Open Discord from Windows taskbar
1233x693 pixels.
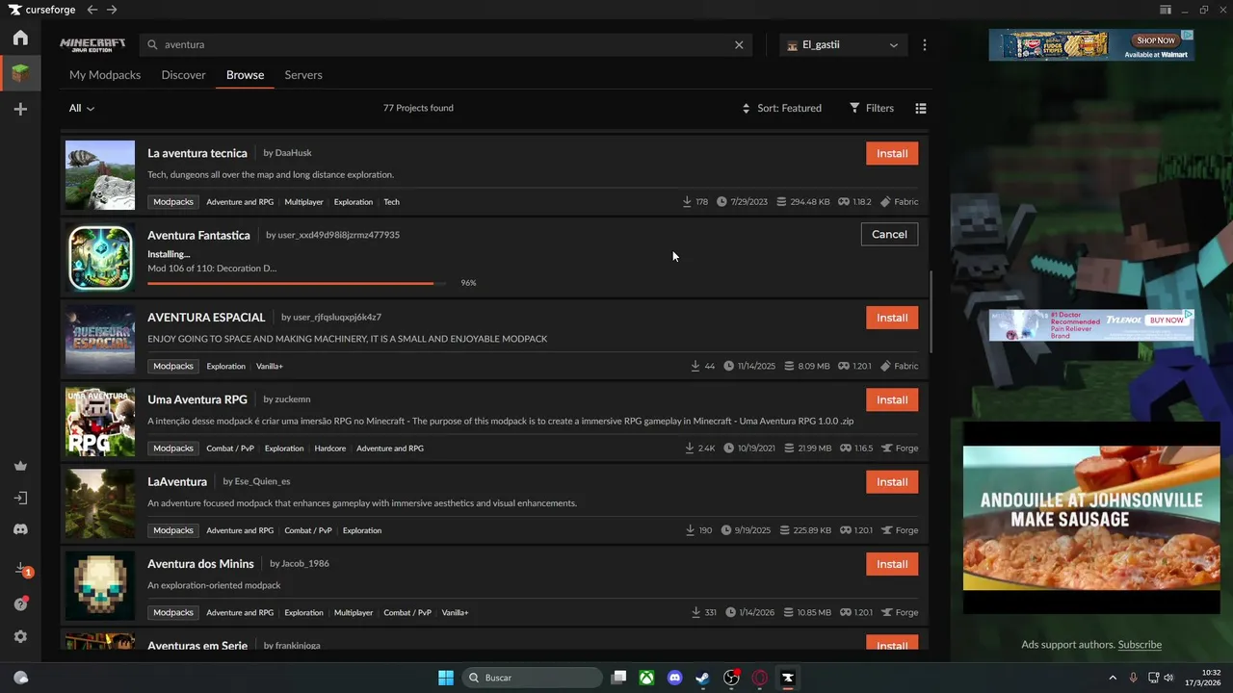pyautogui.click(x=675, y=678)
